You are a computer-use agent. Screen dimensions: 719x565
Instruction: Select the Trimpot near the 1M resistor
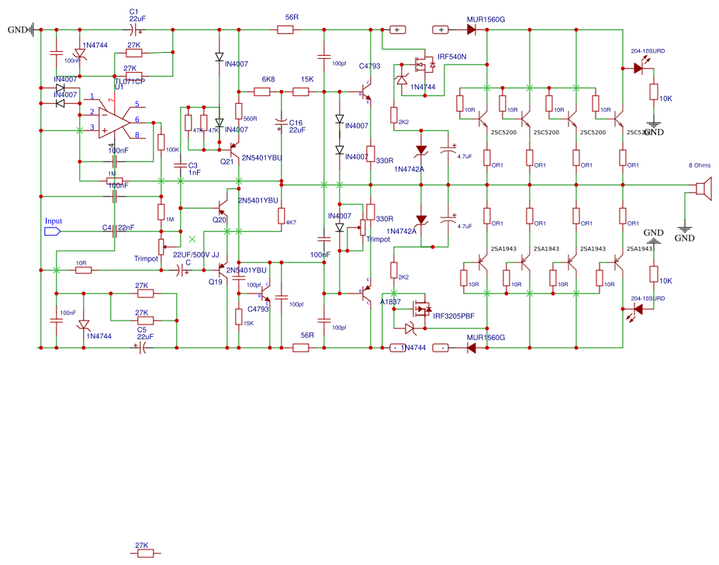pyautogui.click(x=162, y=247)
